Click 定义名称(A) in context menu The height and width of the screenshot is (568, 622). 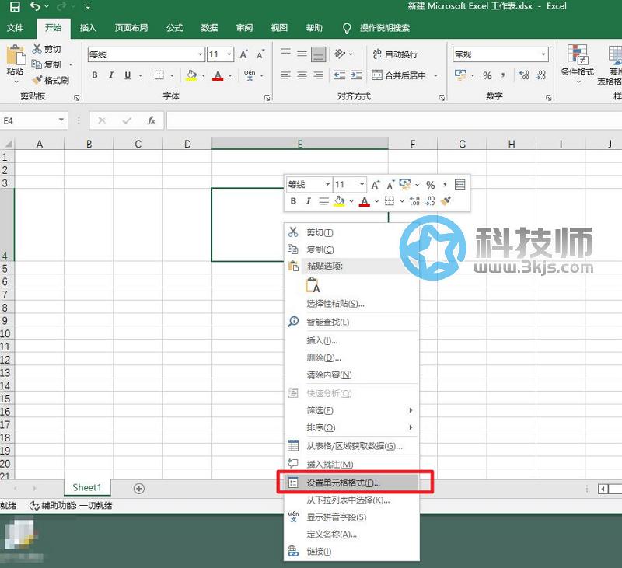pyautogui.click(x=352, y=534)
